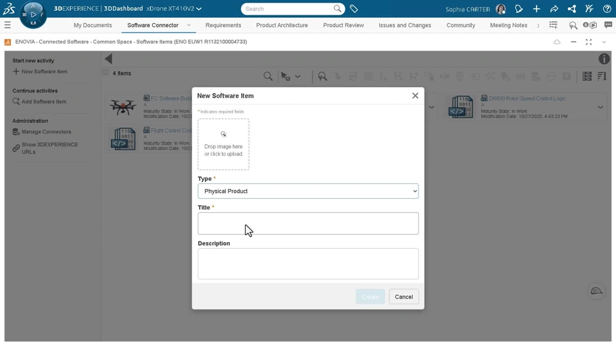Click the drone thumbnail image
Image resolution: width=616 pixels, height=346 pixels.
[x=123, y=107]
